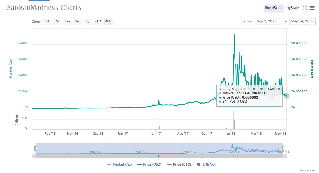Viewport: 319px width, 173px height.
Task: Set zoom range to YTD
Action: (x=98, y=22)
